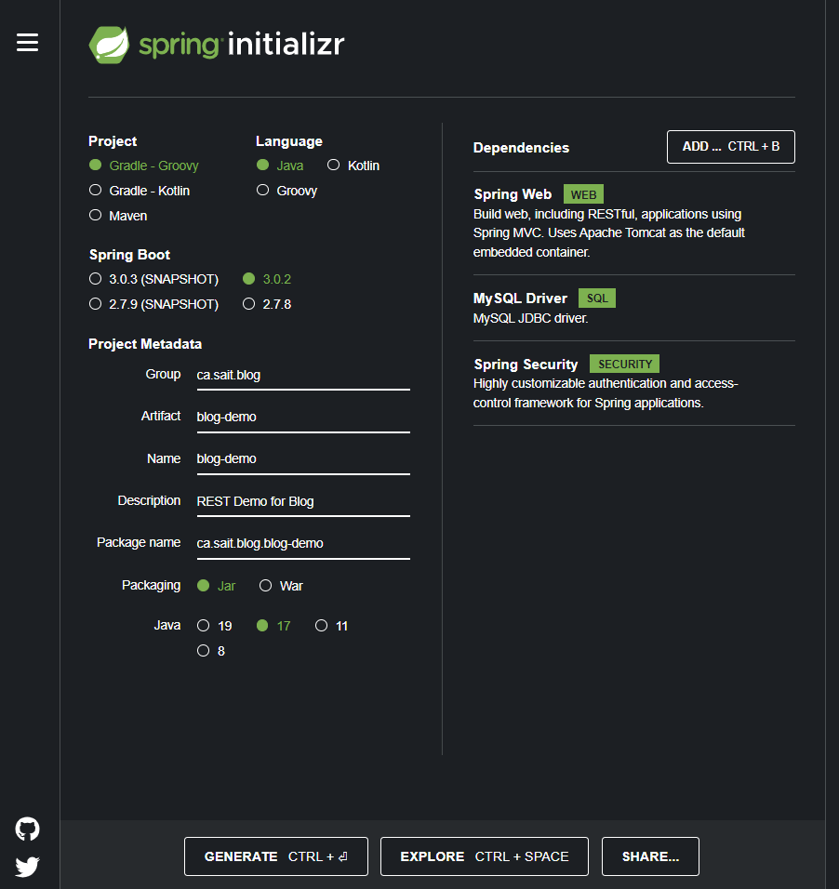Click the Spring Boot heading
Image resolution: width=839 pixels, height=889 pixels.
pyautogui.click(x=129, y=255)
